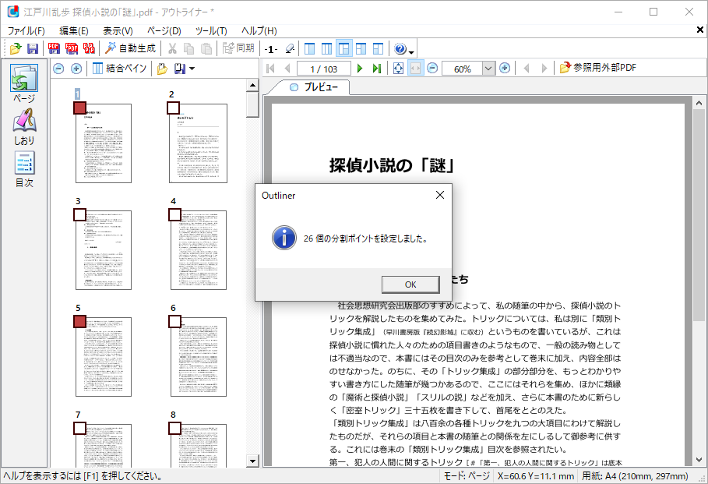The width and height of the screenshot is (708, 484).
Task: Toggle the split marker on page 6
Action: point(174,321)
